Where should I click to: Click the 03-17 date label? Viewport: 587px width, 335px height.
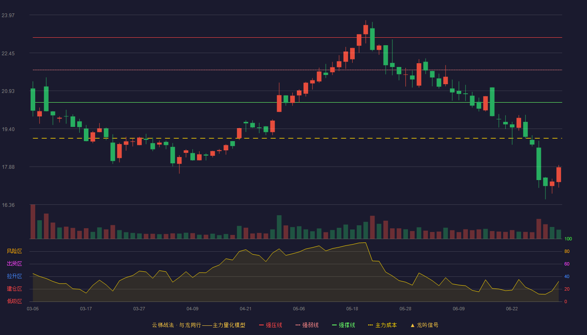(x=86, y=309)
